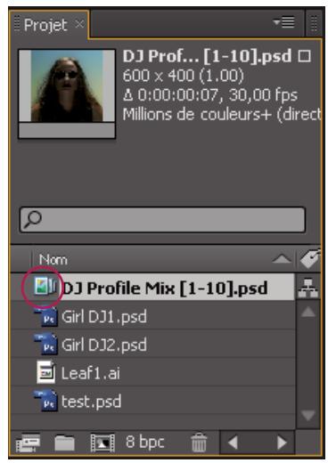Select the test.psd file name
Image resolution: width=328 pixels, height=463 pixels.
point(91,402)
